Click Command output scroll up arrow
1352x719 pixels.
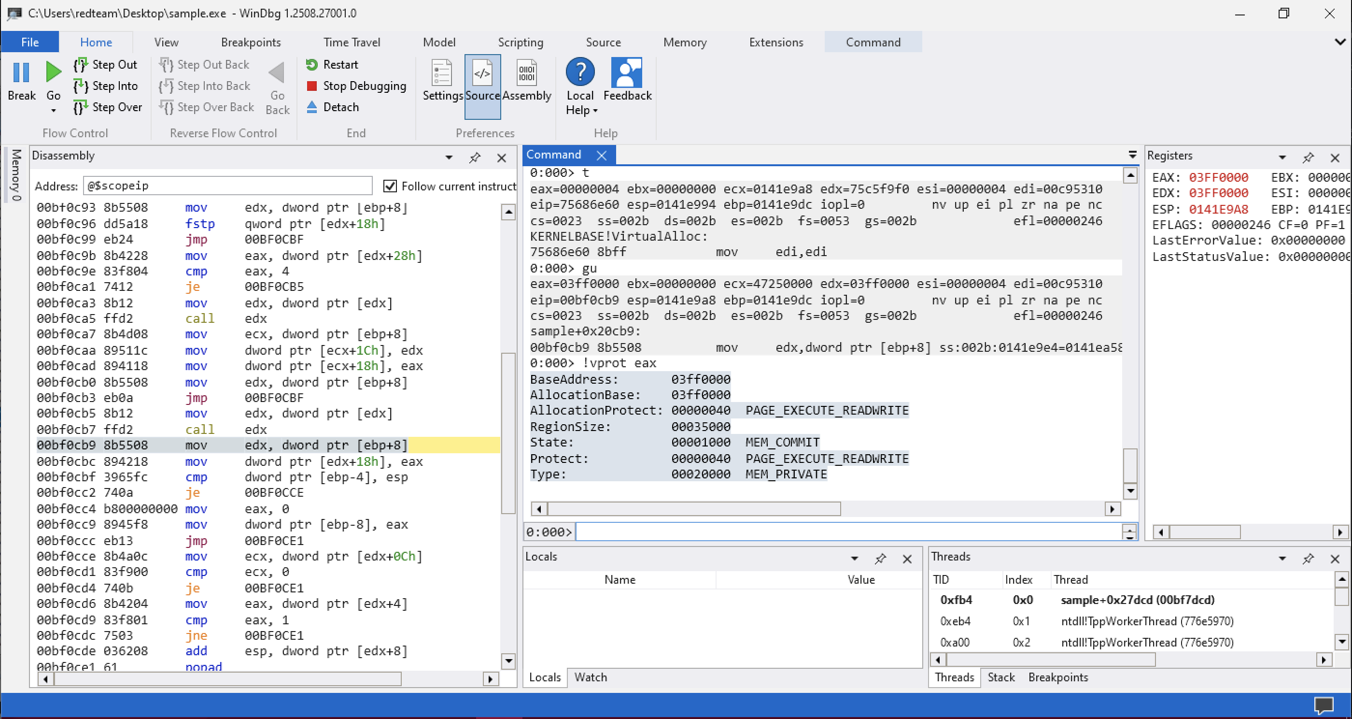(1130, 175)
